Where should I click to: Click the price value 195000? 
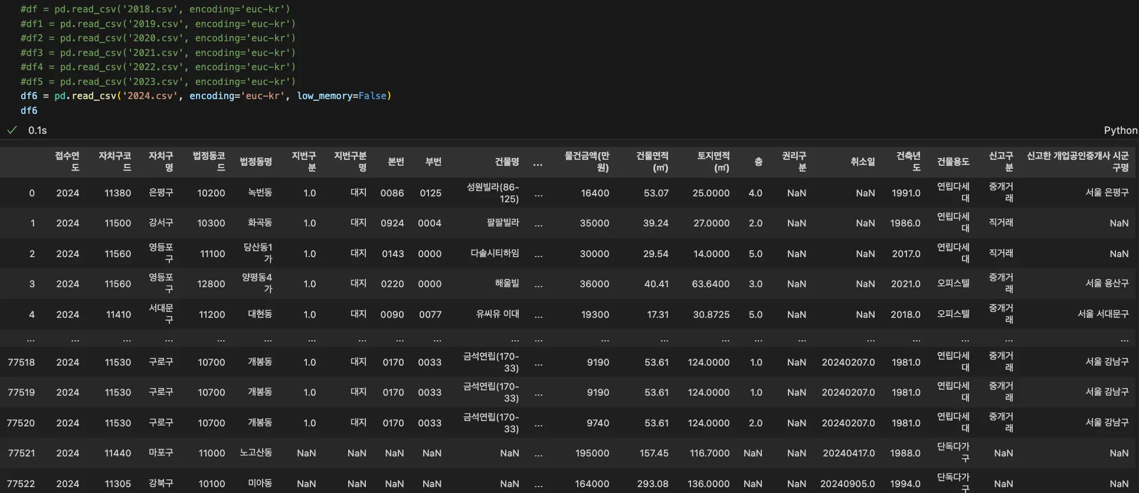coord(592,453)
